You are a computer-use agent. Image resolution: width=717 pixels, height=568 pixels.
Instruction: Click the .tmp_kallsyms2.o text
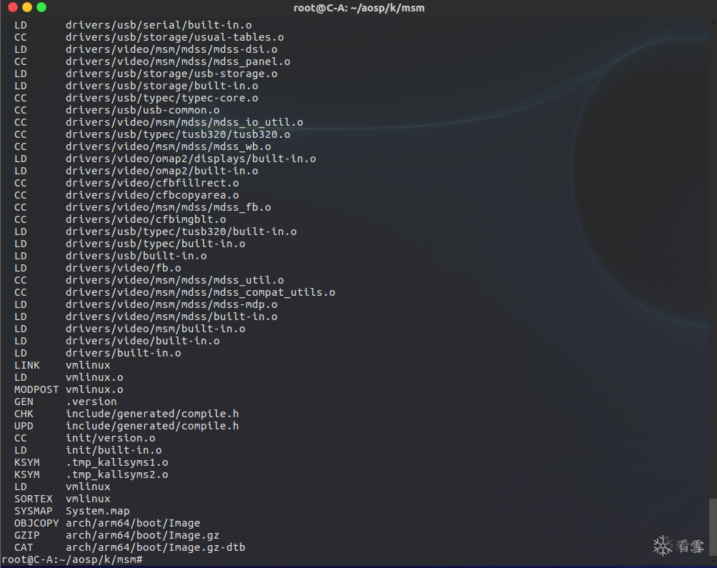pos(117,474)
